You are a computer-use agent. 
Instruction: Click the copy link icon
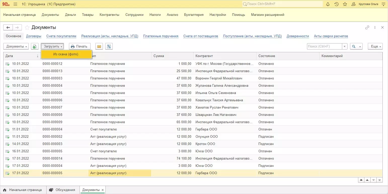(x=367, y=27)
